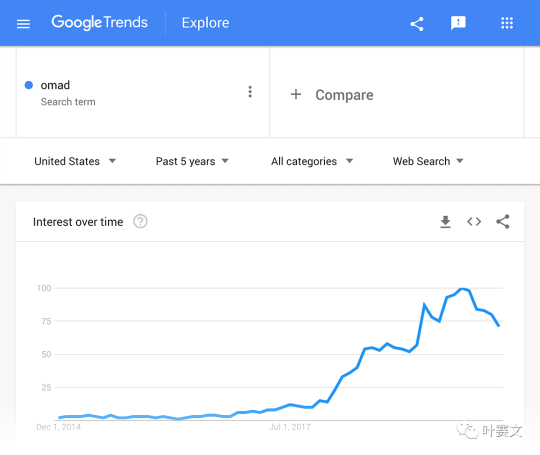The width and height of the screenshot is (540, 455).
Task: Open the Web Search type dropdown
Action: click(428, 161)
